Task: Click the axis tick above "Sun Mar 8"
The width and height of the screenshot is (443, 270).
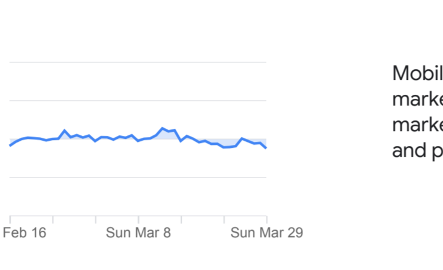Action: point(138,219)
